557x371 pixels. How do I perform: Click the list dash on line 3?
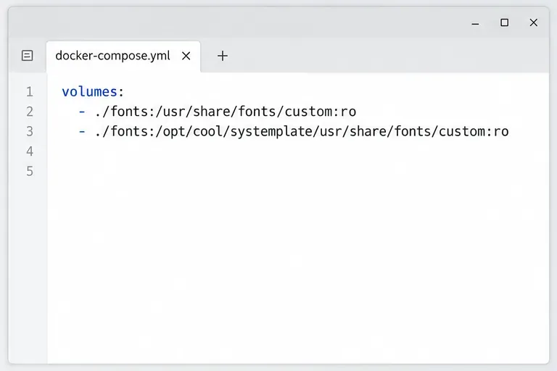pos(82,132)
